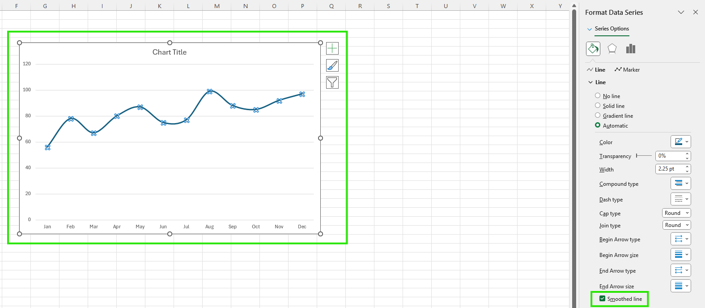Viewport: 705px width, 308px height.
Task: Click the Width value field
Action: click(669, 169)
